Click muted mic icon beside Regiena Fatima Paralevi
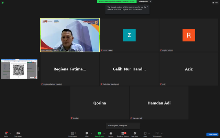The height and width of the screenshot is (138, 220). pyautogui.click(x=42, y=84)
